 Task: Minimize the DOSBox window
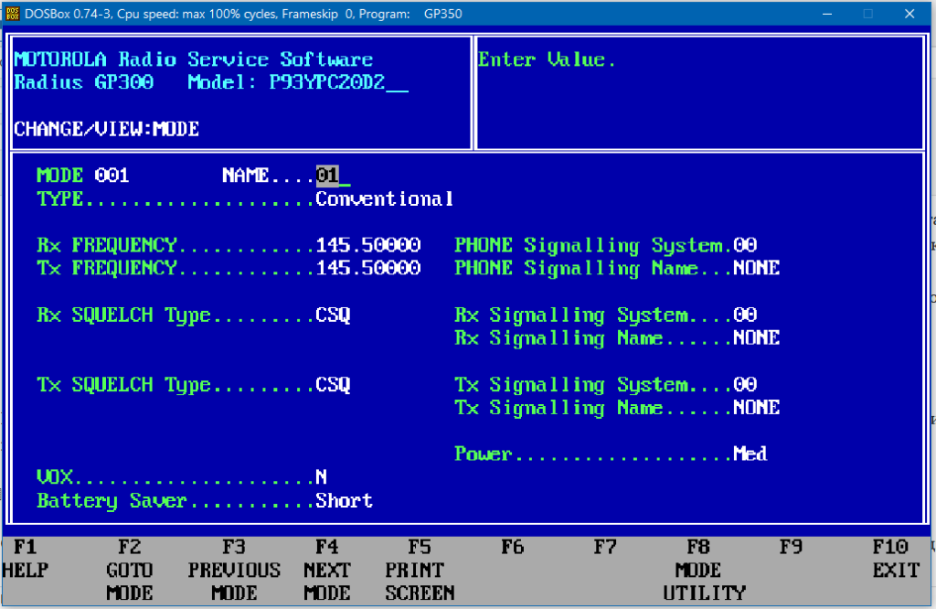coord(827,14)
